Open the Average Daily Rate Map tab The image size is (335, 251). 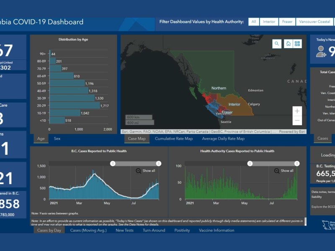(x=223, y=138)
